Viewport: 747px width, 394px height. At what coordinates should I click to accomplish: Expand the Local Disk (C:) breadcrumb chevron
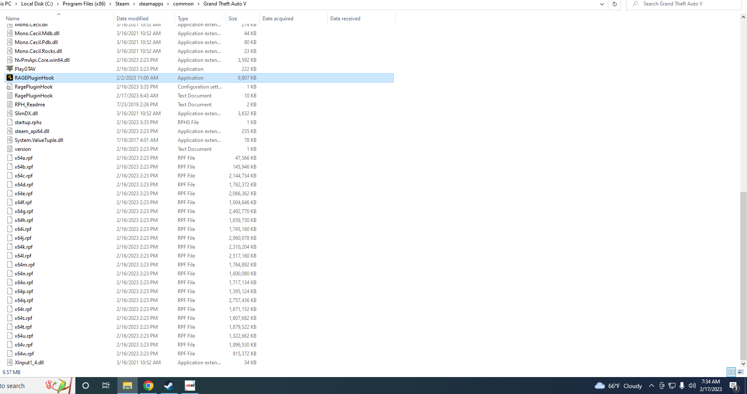coord(58,4)
